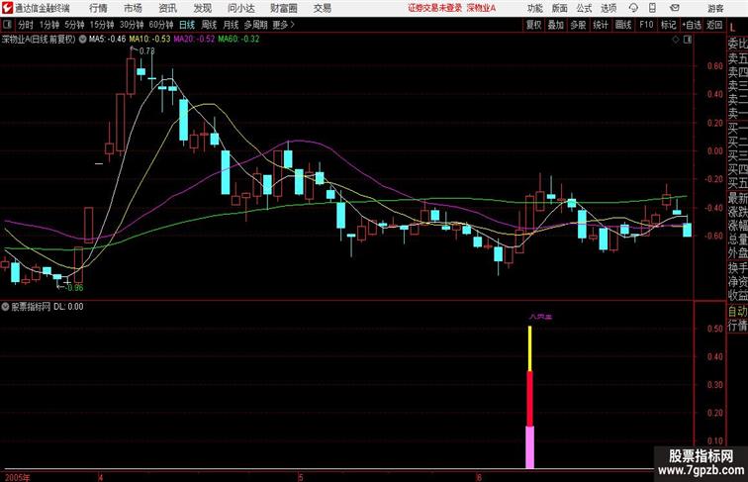This screenshot has height=482, width=748.
Task: Click the 游客 user label
Action: [x=715, y=8]
